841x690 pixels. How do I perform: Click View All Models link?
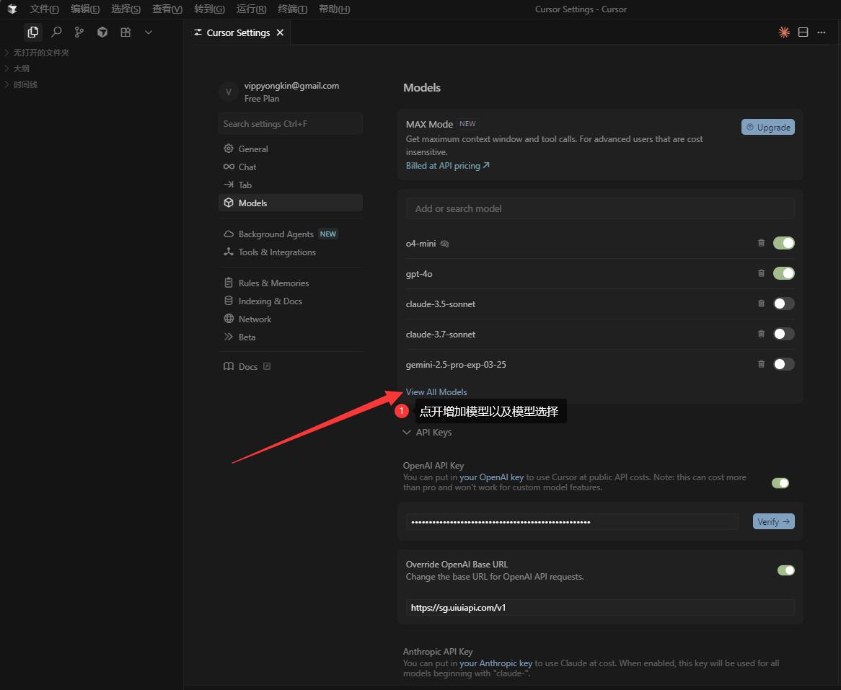coord(436,392)
